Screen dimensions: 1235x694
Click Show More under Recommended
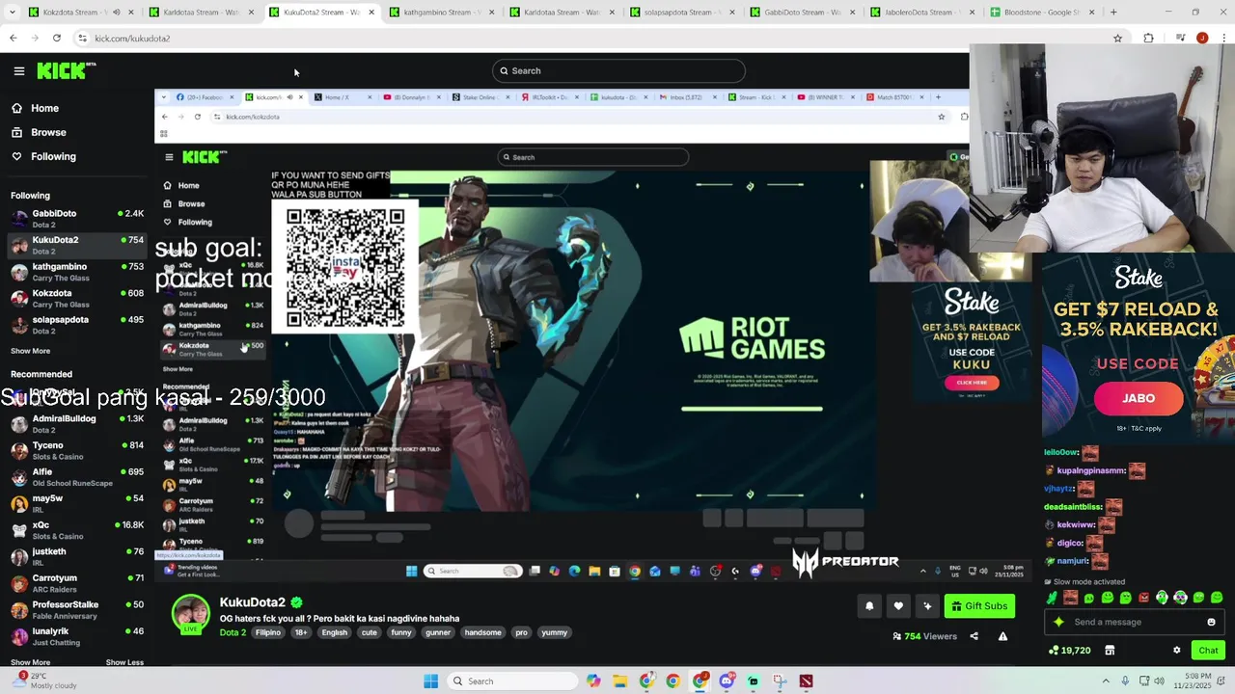click(30, 662)
